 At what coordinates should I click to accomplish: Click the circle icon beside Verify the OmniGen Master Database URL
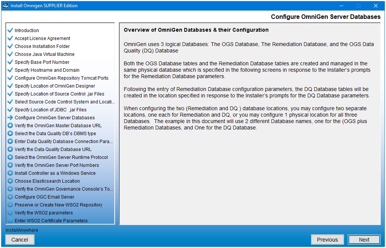click(x=10, y=125)
